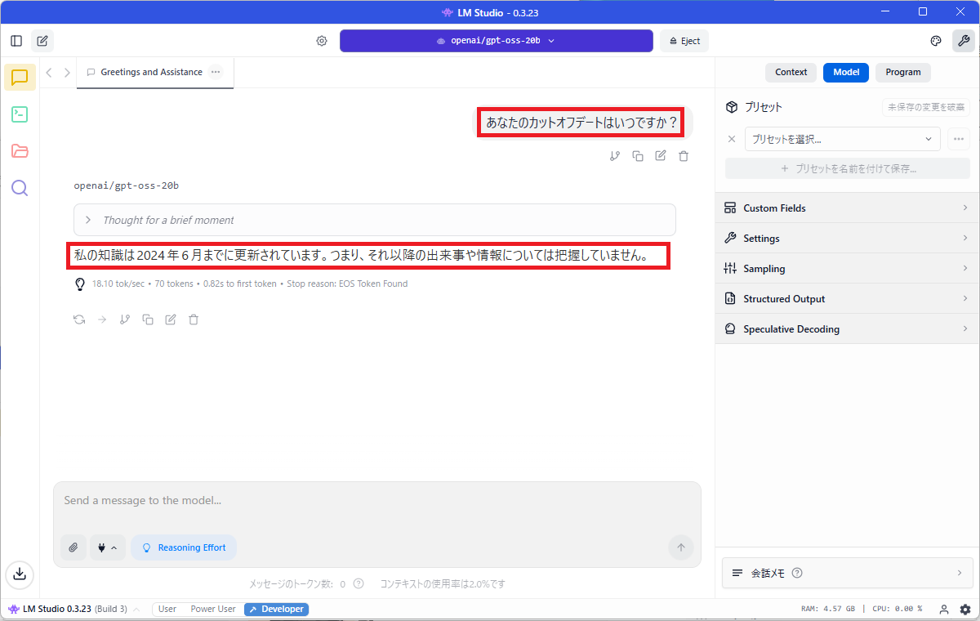Branch from the assistant response
This screenshot has height=621, width=980.
(x=125, y=319)
